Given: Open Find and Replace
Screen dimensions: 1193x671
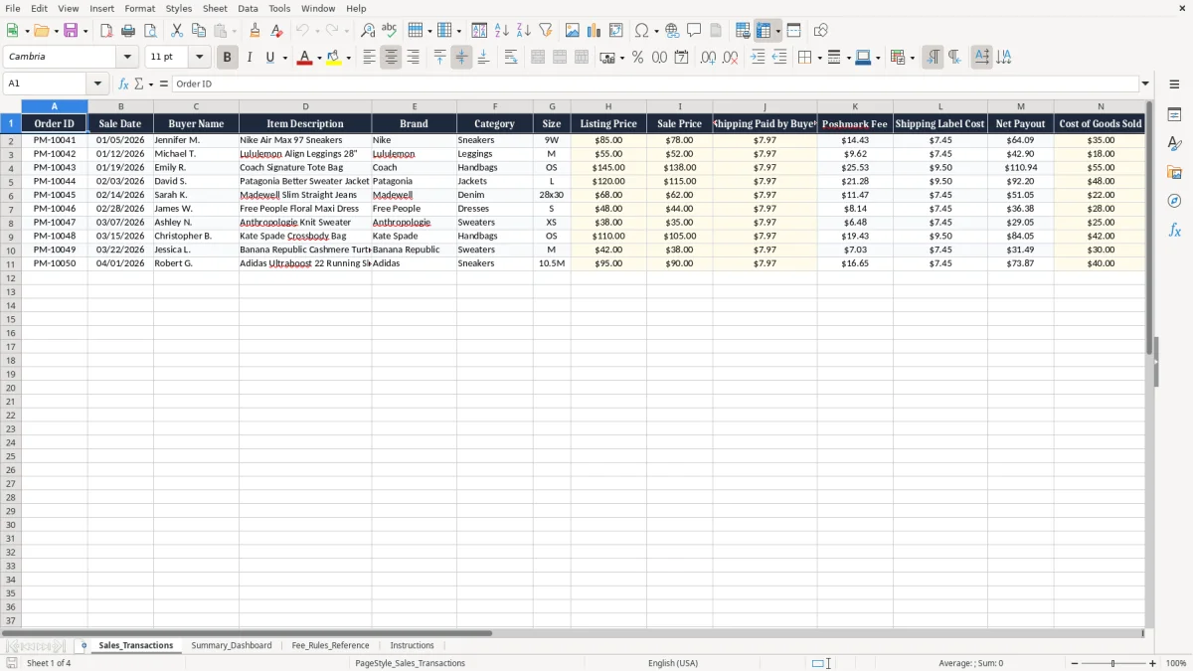Looking at the screenshot, I should [368, 31].
